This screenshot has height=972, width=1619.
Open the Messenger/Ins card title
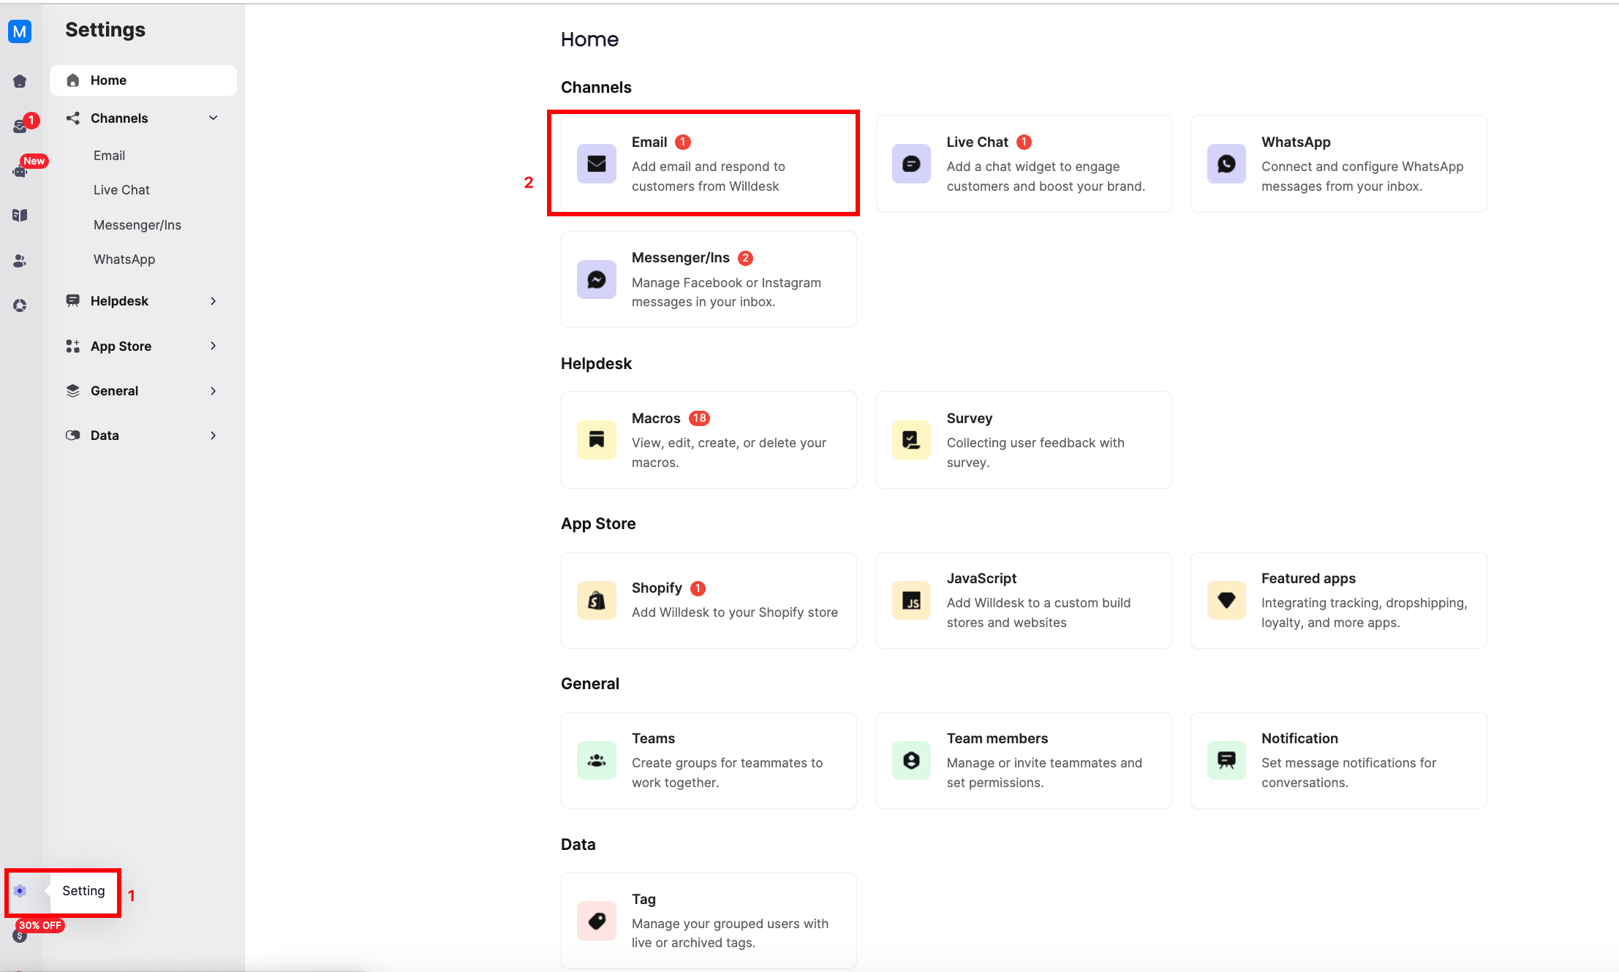click(x=681, y=258)
